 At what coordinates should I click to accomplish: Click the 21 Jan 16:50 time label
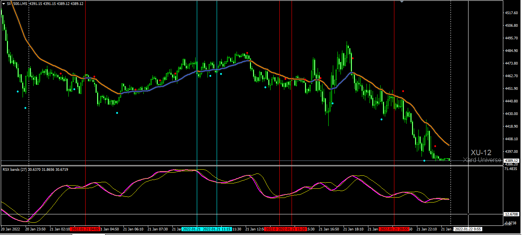click(329, 229)
